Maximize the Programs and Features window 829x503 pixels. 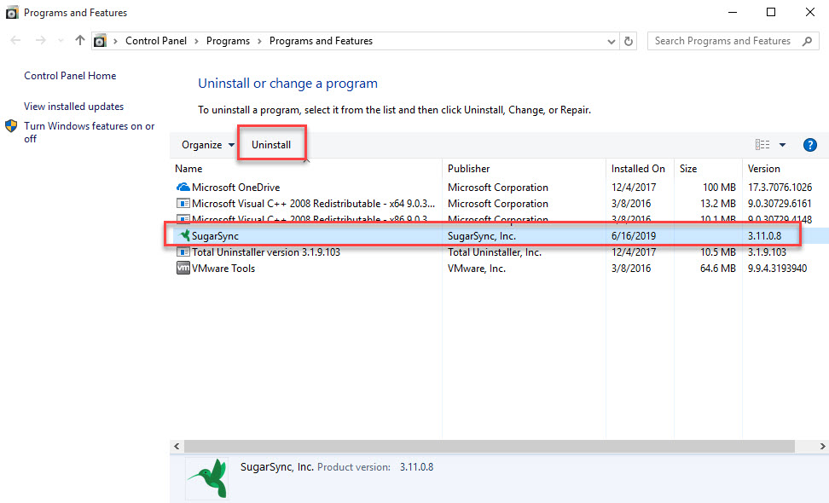tap(771, 12)
